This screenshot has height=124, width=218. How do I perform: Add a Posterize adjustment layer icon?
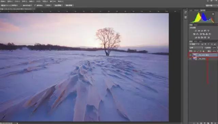pyautogui.click(x=199, y=37)
